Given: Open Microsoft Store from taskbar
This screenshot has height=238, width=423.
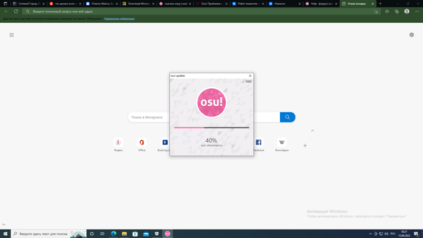Looking at the screenshot, I should (135, 234).
